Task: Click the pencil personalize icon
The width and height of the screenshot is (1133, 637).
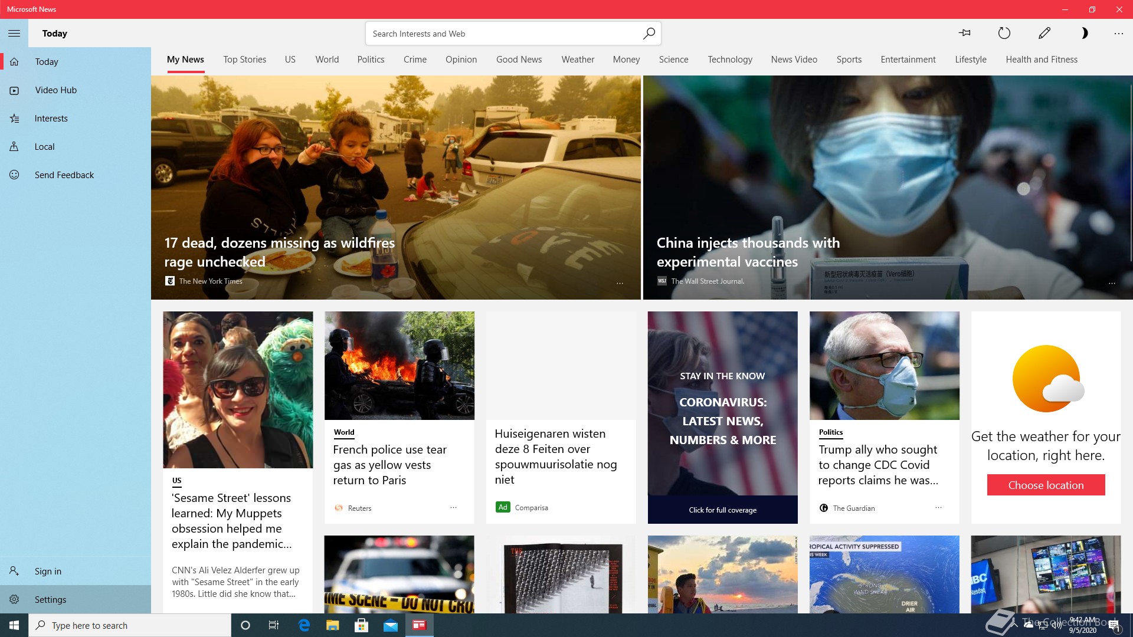Action: (x=1044, y=33)
